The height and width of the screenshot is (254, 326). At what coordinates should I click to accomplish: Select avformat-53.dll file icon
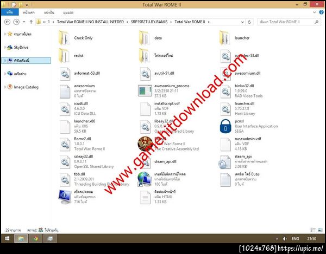pyautogui.click(x=65, y=74)
